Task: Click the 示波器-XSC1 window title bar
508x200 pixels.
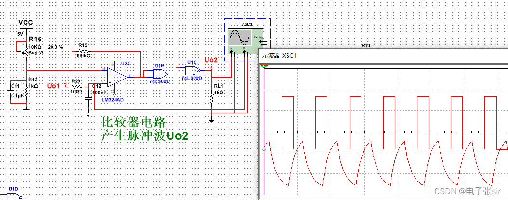Action: pos(383,56)
